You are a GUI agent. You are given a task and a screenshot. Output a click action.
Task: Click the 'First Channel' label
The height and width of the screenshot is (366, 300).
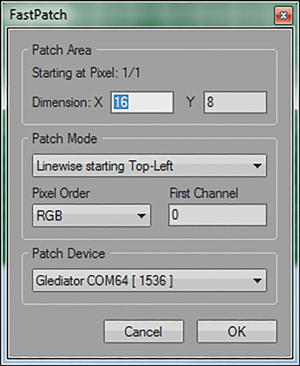(204, 193)
